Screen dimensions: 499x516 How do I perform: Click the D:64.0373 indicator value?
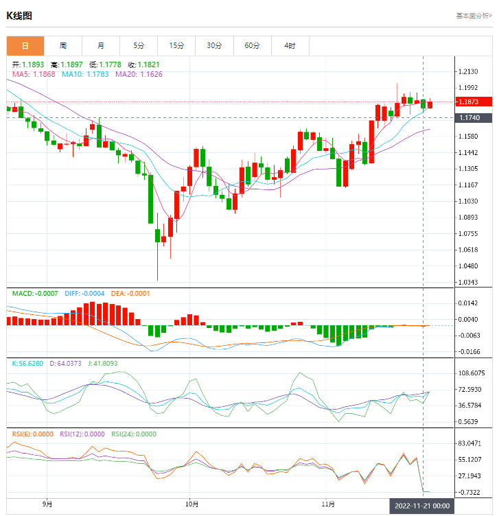click(65, 364)
